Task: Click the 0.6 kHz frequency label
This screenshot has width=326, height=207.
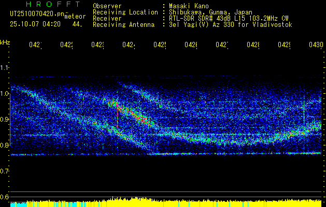Action: click(4, 197)
